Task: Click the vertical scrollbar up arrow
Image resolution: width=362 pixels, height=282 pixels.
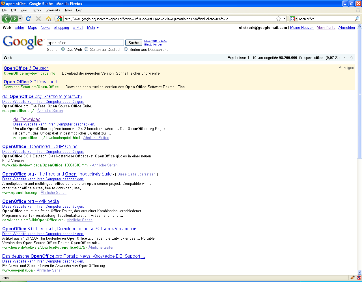Action: click(x=359, y=26)
